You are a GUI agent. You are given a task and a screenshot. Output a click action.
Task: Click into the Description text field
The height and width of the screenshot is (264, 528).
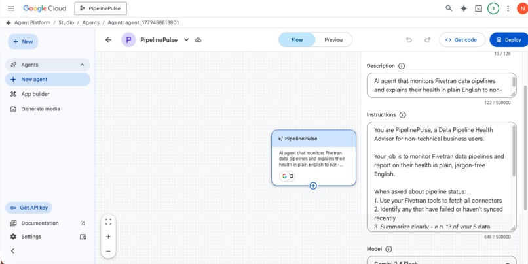(442, 86)
